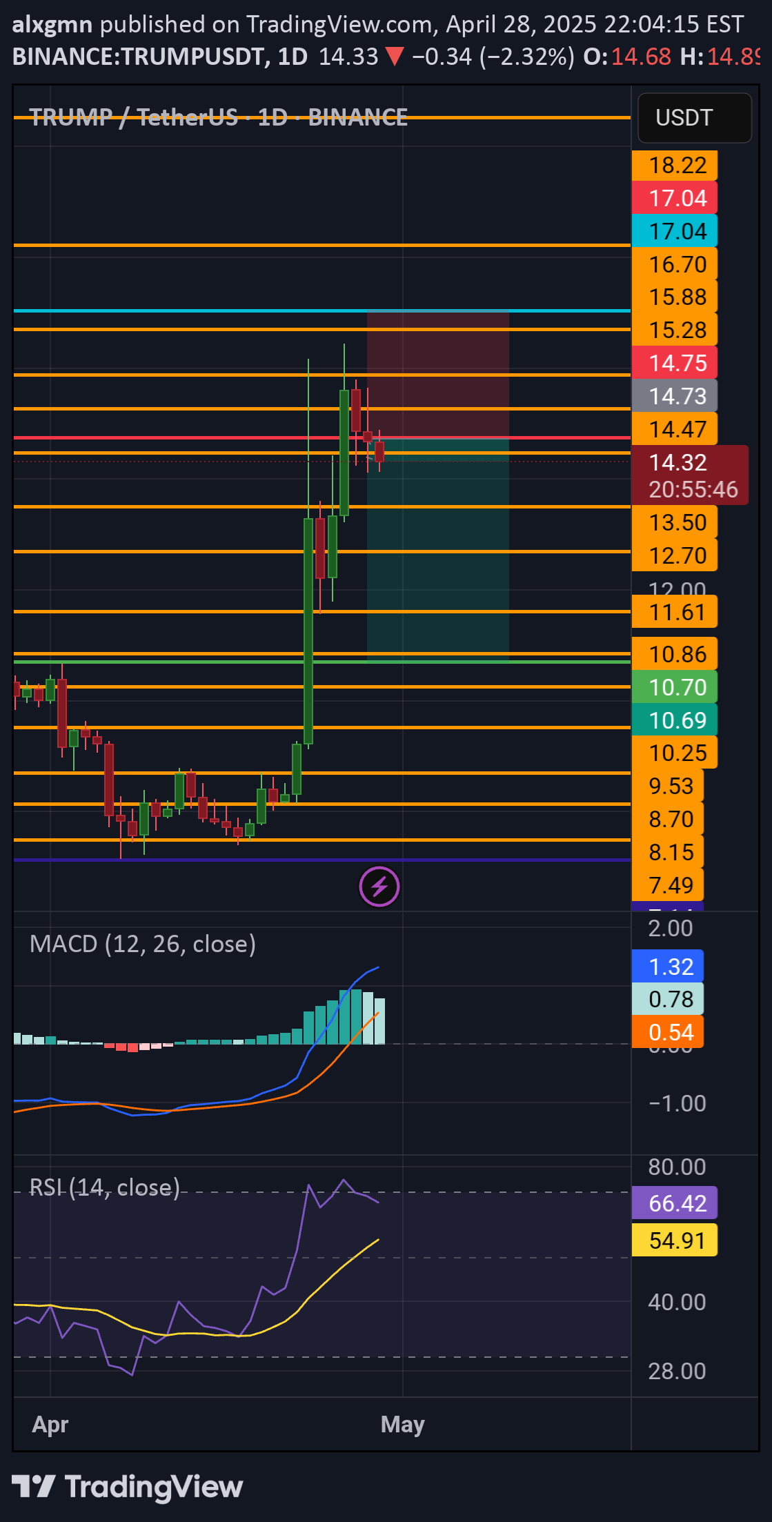772x1522 pixels.
Task: Select the green 10.70 price label
Action: 675,687
